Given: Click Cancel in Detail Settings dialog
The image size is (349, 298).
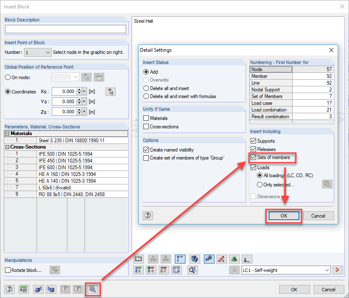Looking at the screenshot, I should coord(318,216).
